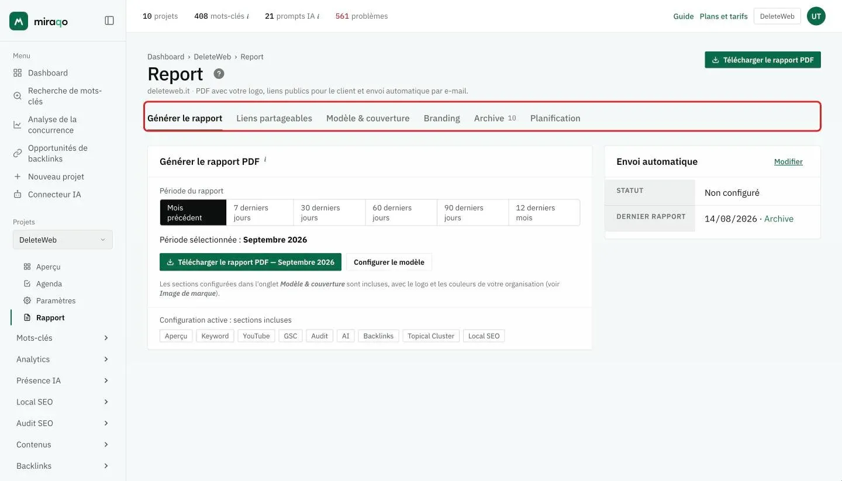
Task: Open Plans et tarifs link
Action: [724, 16]
